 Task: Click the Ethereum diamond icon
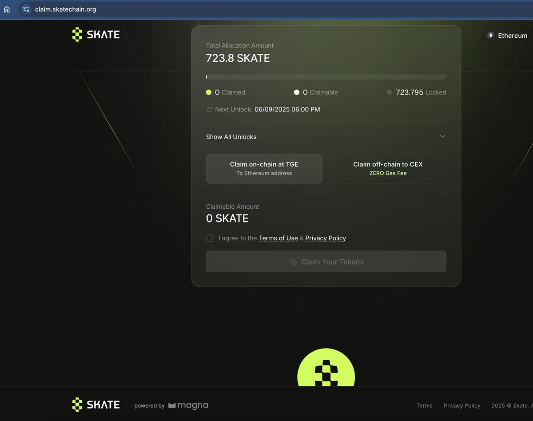pyautogui.click(x=491, y=36)
